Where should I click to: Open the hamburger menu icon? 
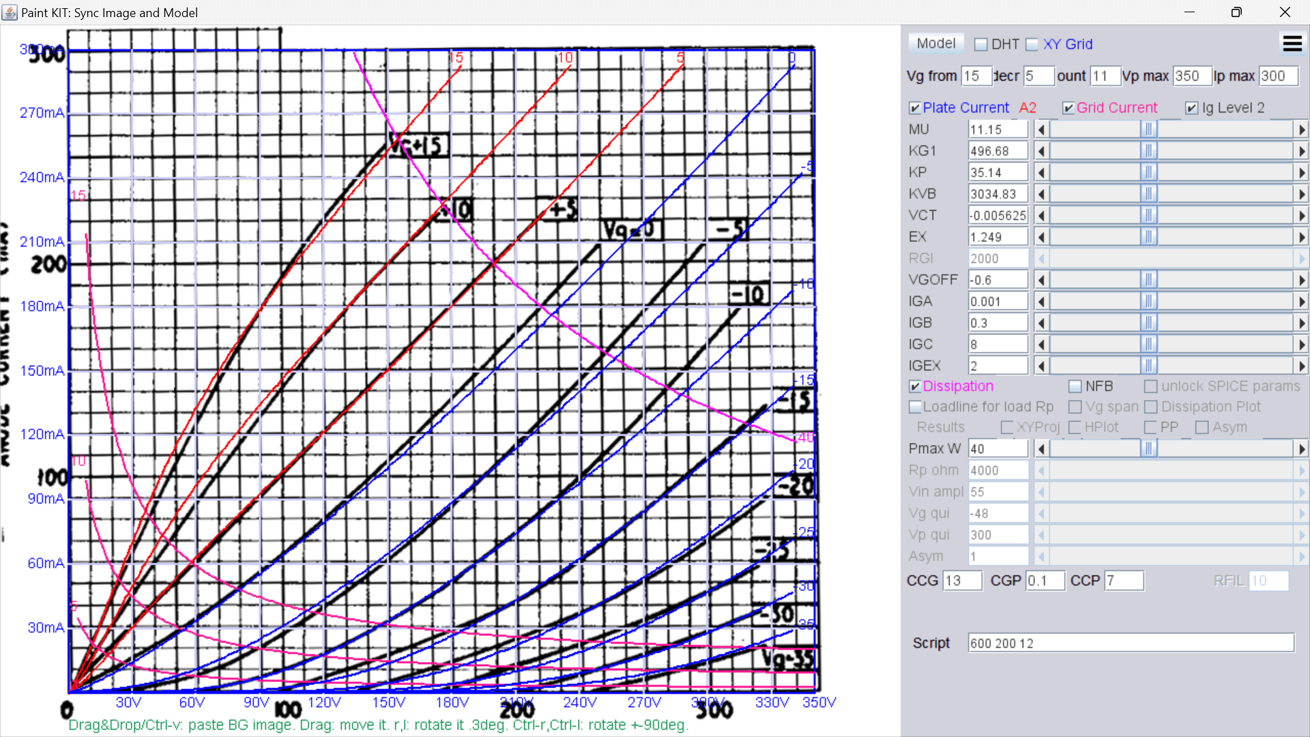pos(1292,44)
